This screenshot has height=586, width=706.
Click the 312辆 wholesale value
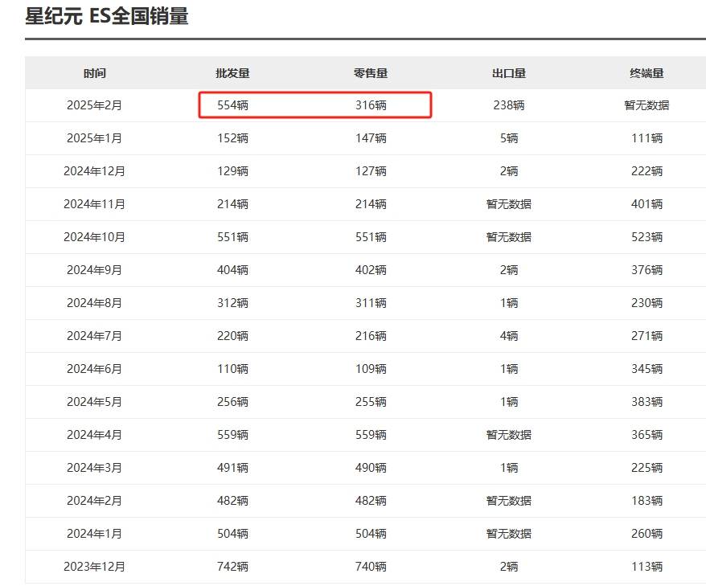click(232, 303)
